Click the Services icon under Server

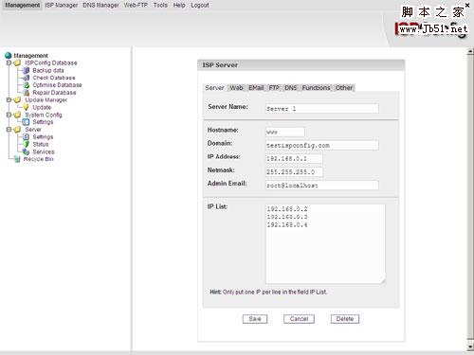(x=26, y=151)
